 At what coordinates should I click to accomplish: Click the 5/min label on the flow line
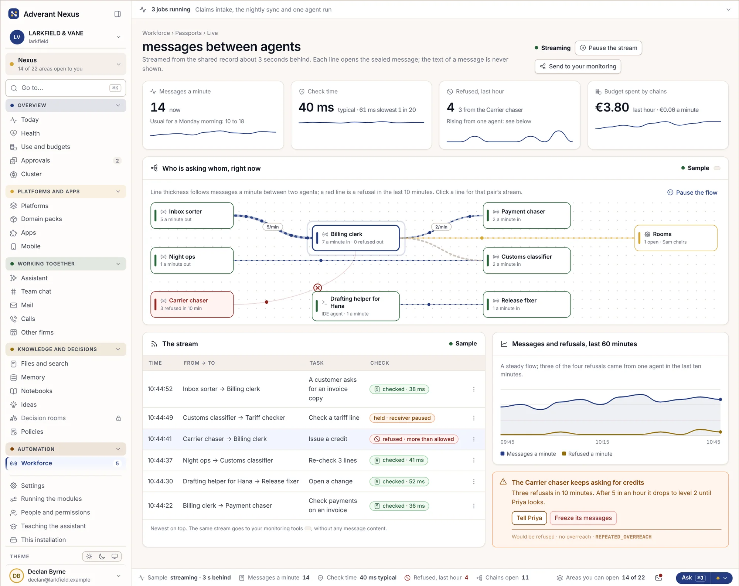point(273,227)
